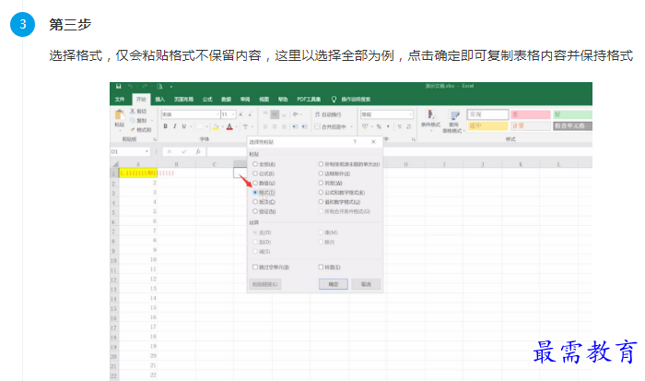Select column B header
645x381 pixels.
coord(176,164)
